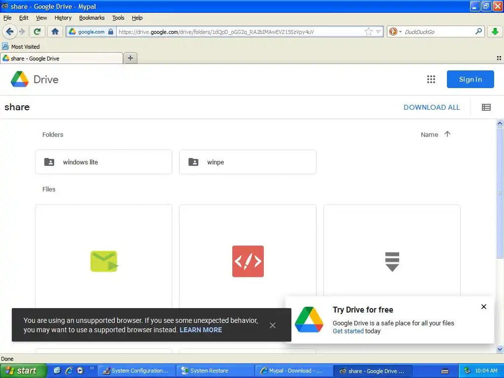Viewport: 504px width, 378px height.
Task: Launch Internet Explorer from quick launch
Action: coord(69,371)
